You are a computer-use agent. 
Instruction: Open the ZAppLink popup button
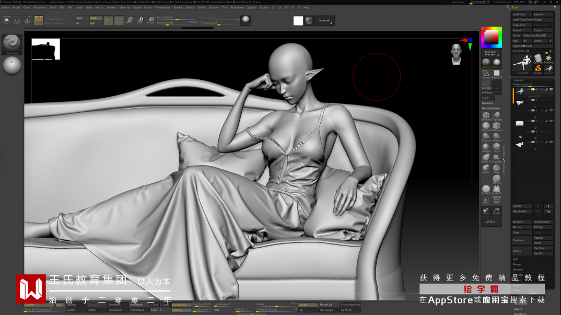point(324,20)
